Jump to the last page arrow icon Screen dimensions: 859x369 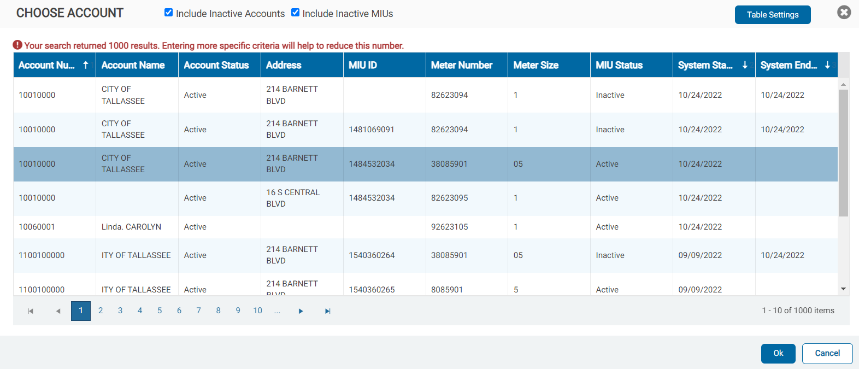[327, 311]
